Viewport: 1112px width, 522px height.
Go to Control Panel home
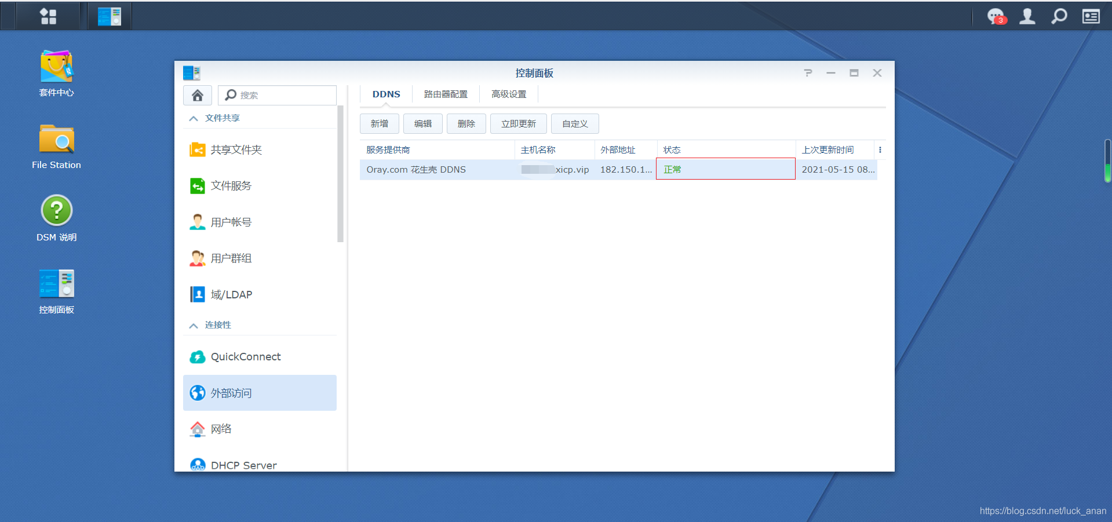coord(197,95)
